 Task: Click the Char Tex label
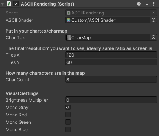[15, 38]
